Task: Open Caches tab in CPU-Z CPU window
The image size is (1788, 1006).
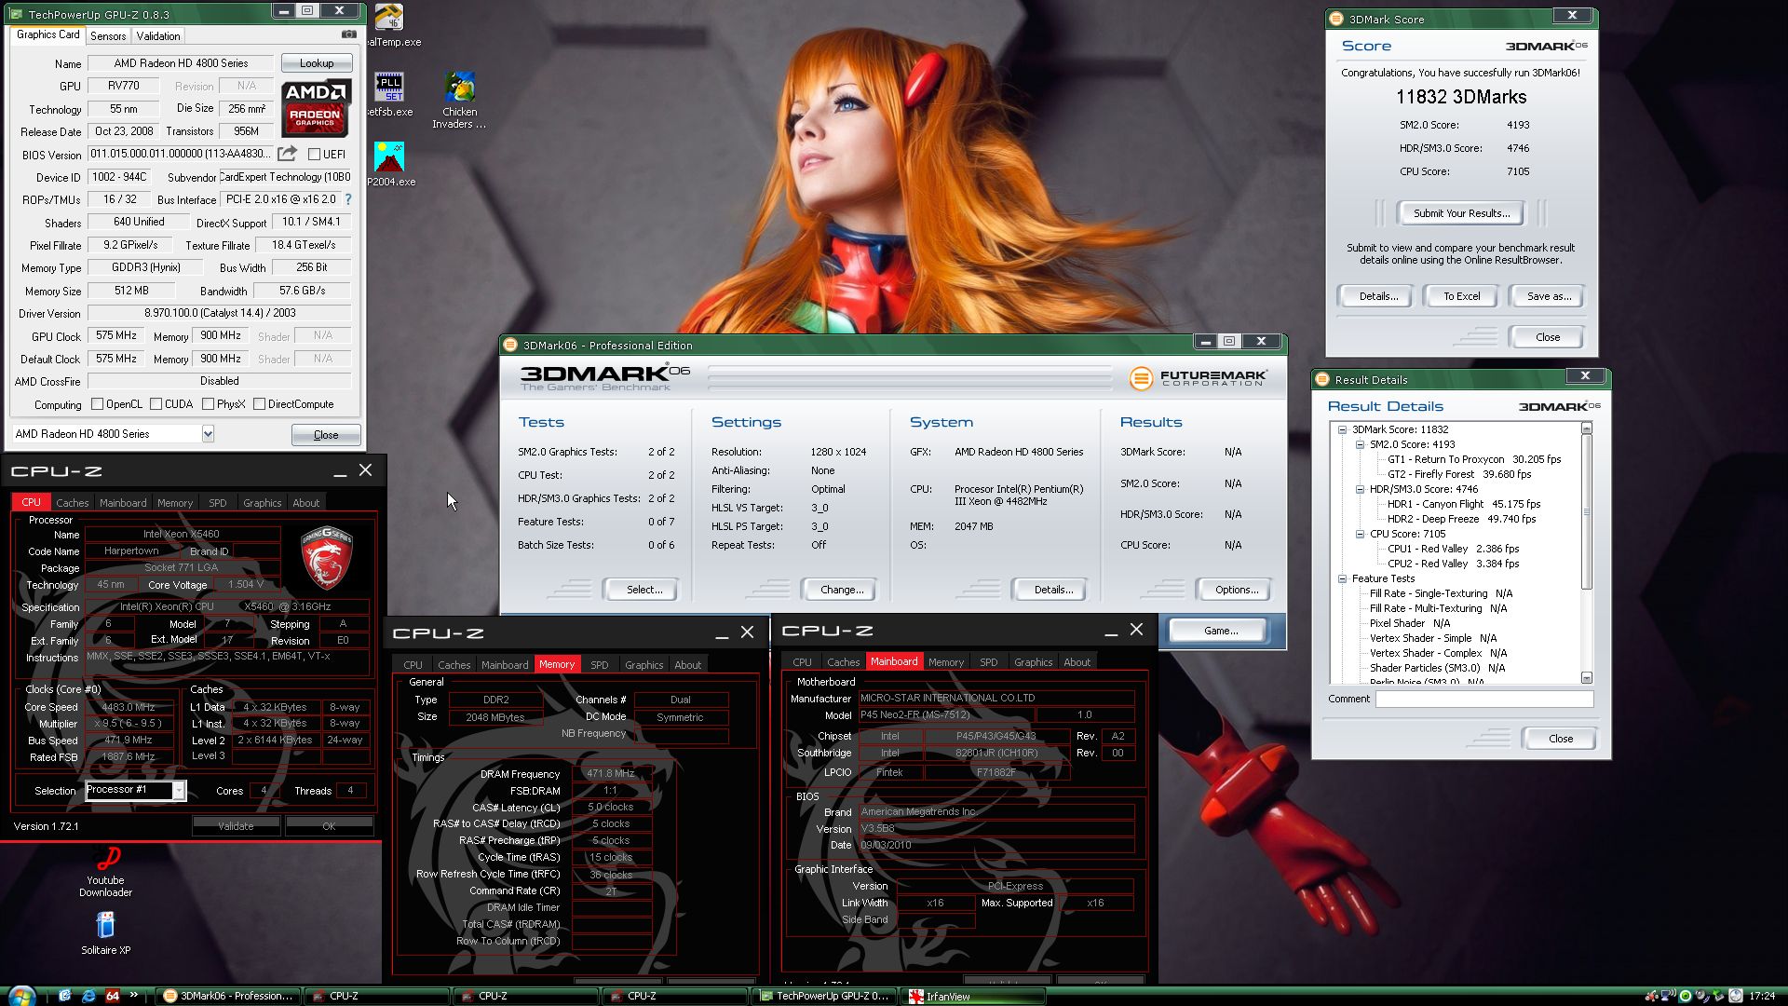Action: point(73,503)
